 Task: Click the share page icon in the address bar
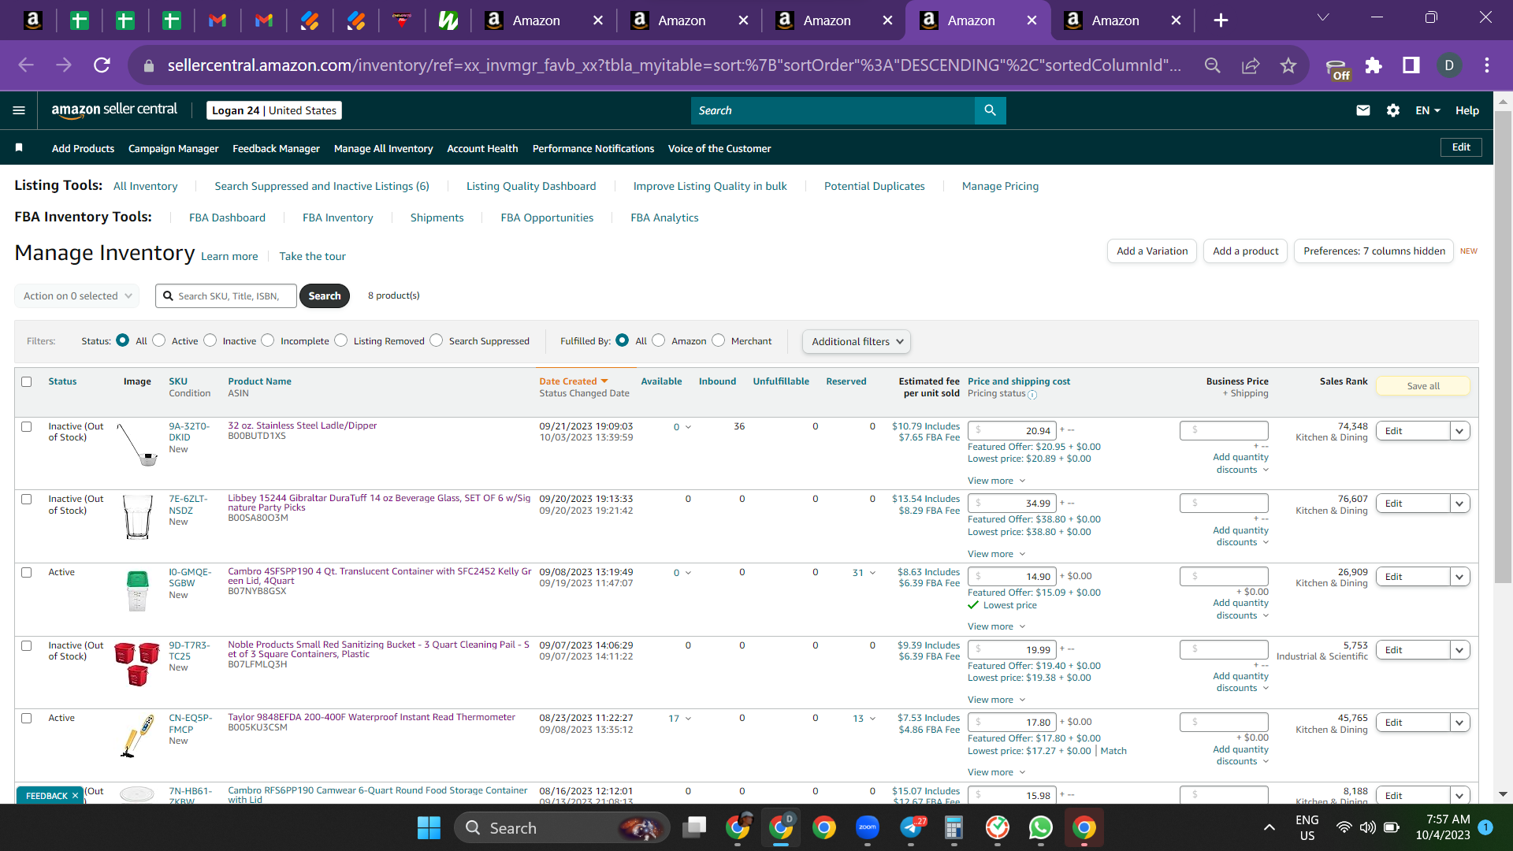point(1251,65)
